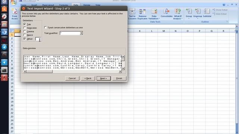Click the Subtotal icon
The image size is (239, 134).
coord(207,13)
